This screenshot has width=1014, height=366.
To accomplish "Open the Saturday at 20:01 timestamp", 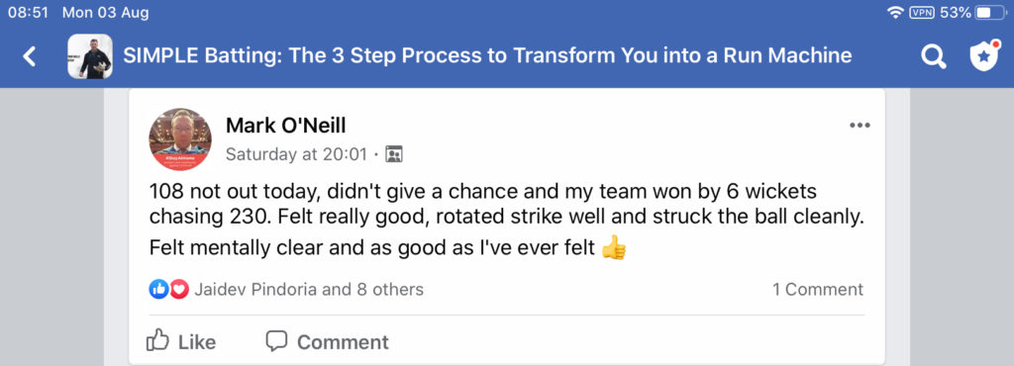I will coord(296,154).
